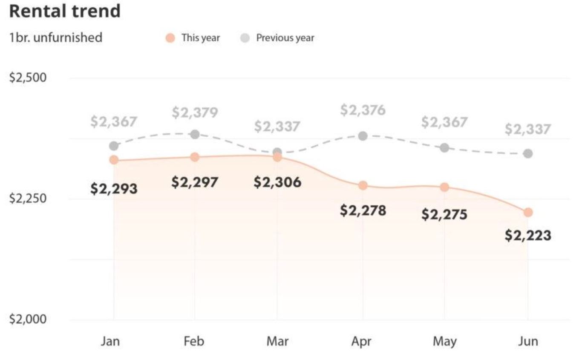Click April previous-year gray point
The image size is (579, 362).
coord(363,136)
